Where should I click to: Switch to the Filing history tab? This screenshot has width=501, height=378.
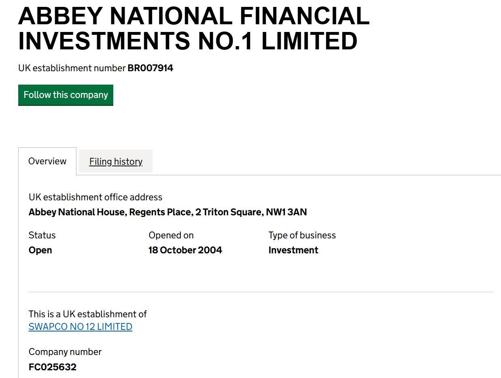116,161
